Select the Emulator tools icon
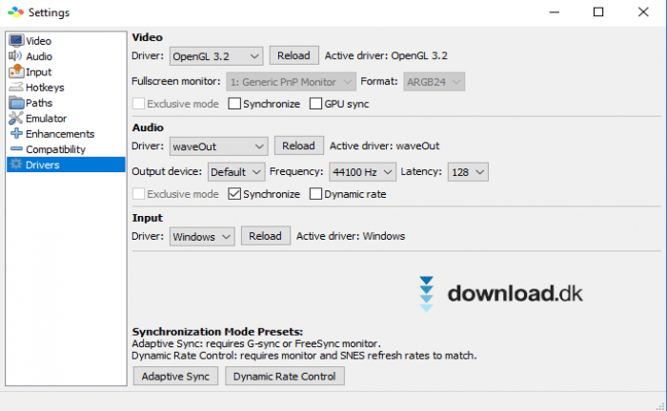Viewport: 667px width, 411px height. (16, 118)
